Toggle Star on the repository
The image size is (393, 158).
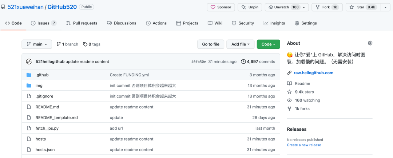pos(362,7)
